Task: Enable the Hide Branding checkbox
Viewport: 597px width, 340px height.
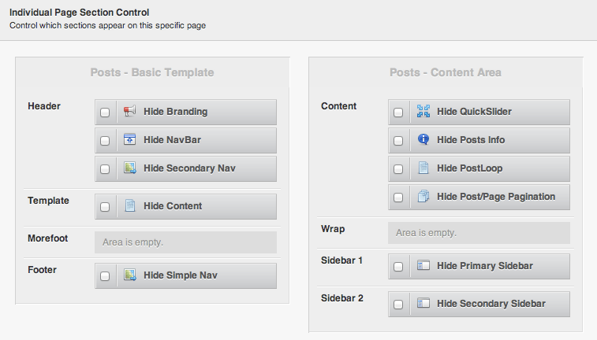Action: coord(105,113)
